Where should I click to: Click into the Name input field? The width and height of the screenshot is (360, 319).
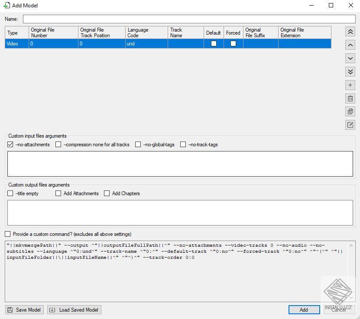(x=189, y=19)
